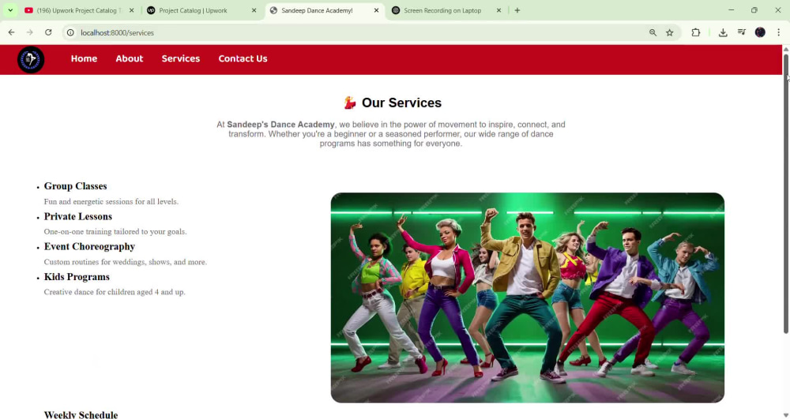Reload the localhost services page

coord(48,32)
